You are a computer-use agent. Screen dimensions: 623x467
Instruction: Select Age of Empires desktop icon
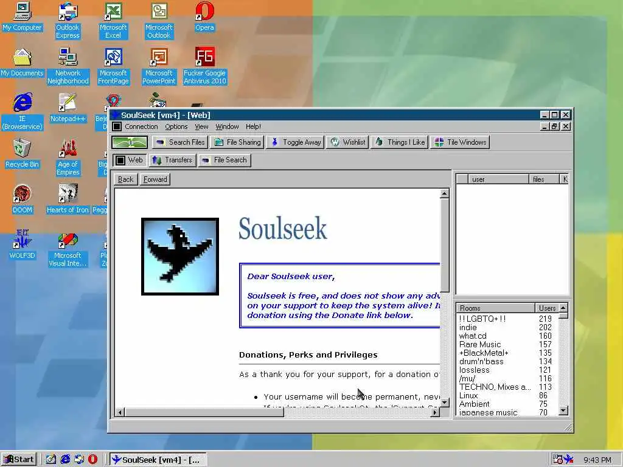[68, 157]
